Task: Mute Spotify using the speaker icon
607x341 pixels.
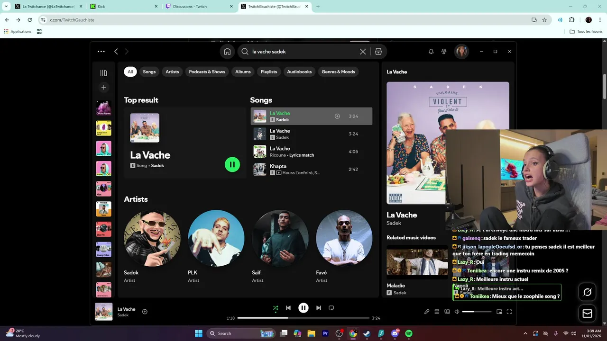Action: [457, 312]
